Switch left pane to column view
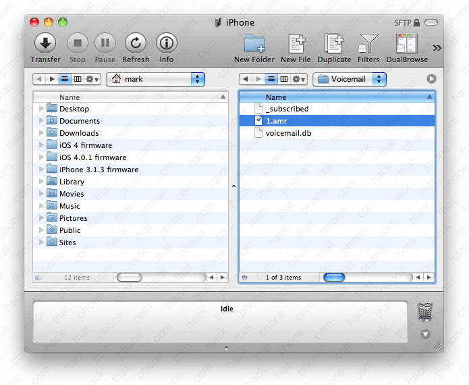Screen dimensions: 469x385 pyautogui.click(x=78, y=79)
